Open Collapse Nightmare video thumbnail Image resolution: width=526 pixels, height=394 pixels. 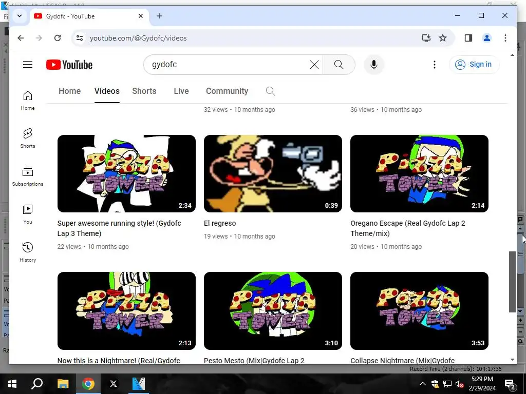[x=419, y=311]
